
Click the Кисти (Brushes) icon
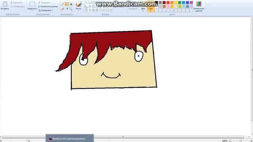click(x=79, y=4)
